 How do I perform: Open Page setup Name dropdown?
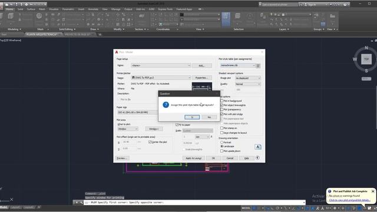161,65
